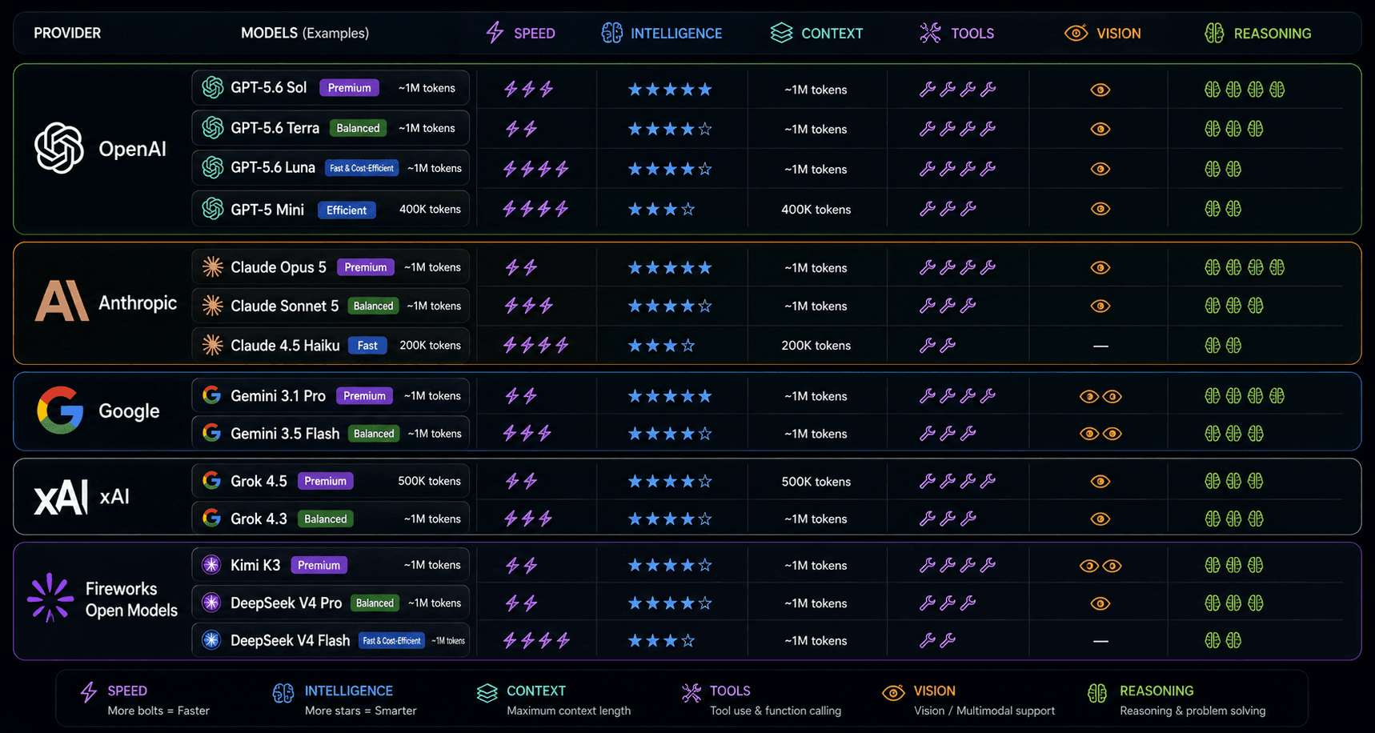This screenshot has width=1375, height=733.
Task: Click the star rating in the Claude Opus 5 row
Action: point(670,267)
